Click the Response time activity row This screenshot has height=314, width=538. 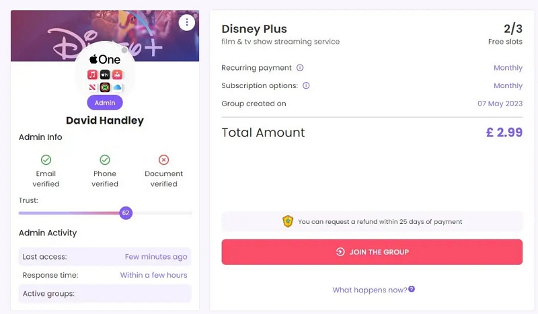click(105, 275)
